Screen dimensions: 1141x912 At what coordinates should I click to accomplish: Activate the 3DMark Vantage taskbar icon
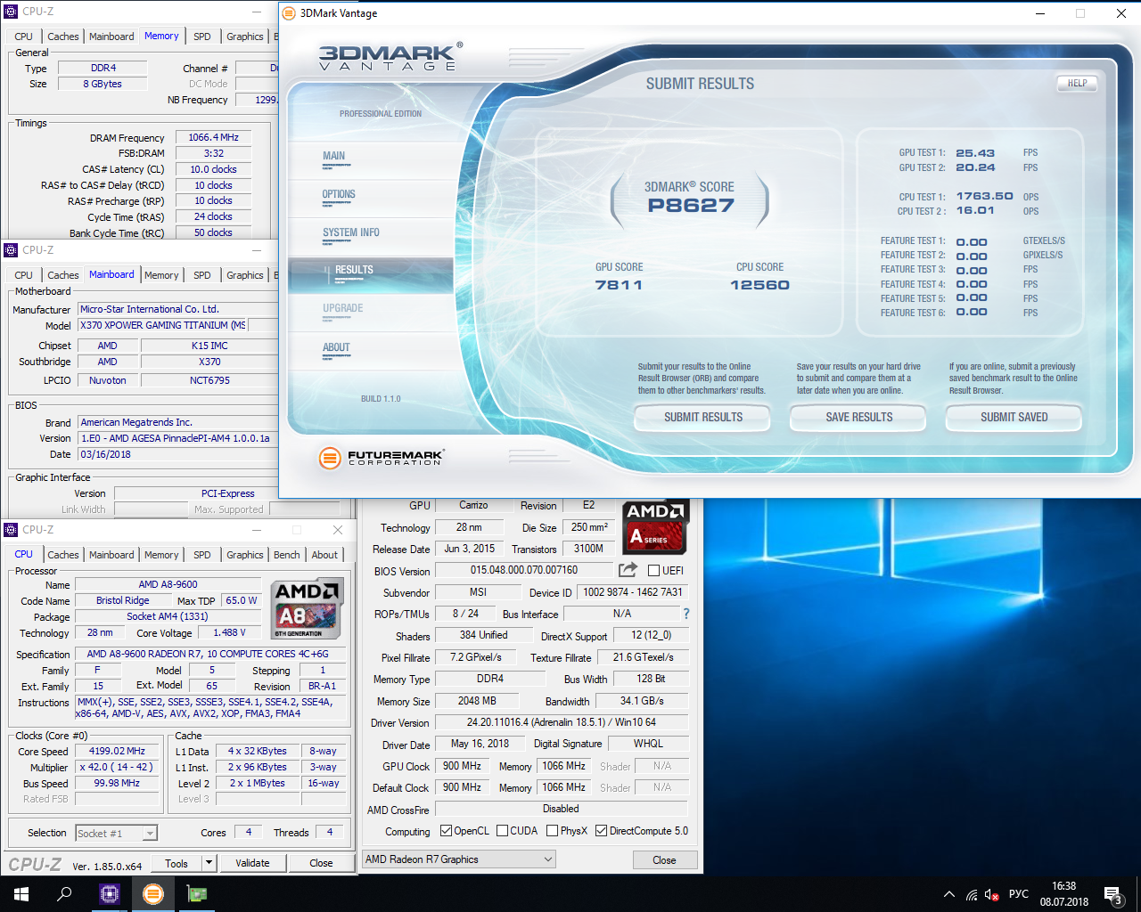pos(153,894)
